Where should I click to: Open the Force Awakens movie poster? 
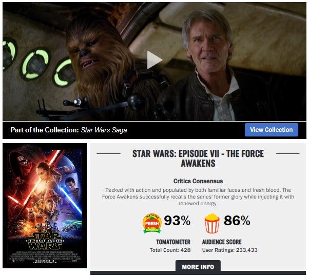[x=45, y=206]
